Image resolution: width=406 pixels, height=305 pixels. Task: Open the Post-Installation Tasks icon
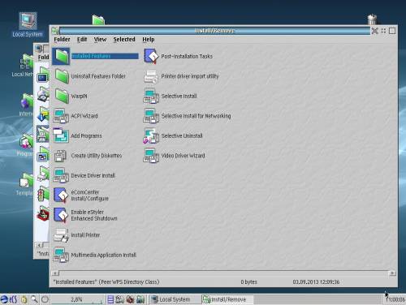tap(151, 56)
